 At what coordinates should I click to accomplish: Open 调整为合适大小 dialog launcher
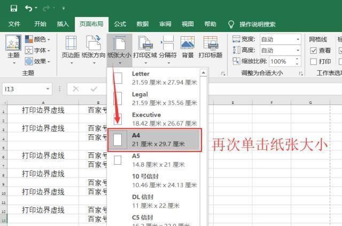click(x=301, y=74)
